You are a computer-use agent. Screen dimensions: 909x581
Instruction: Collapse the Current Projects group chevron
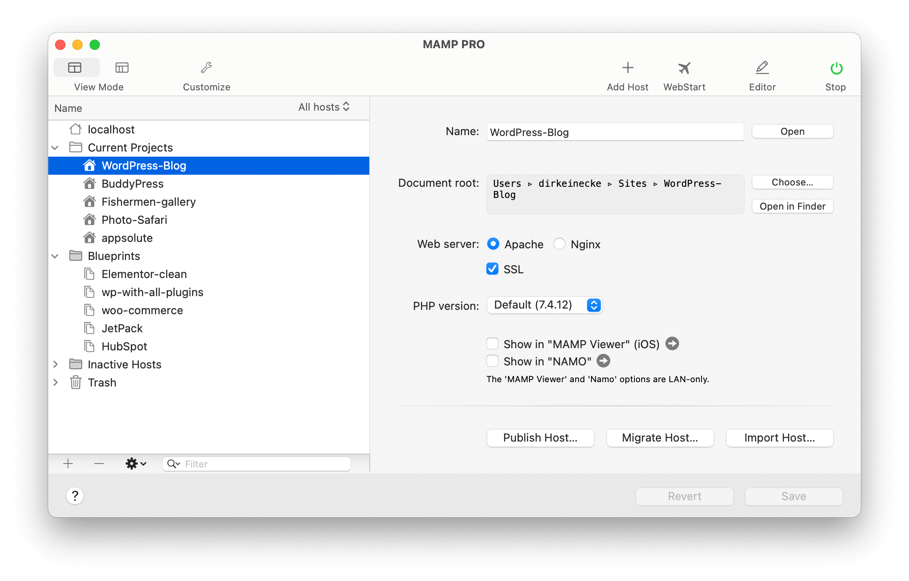point(55,148)
